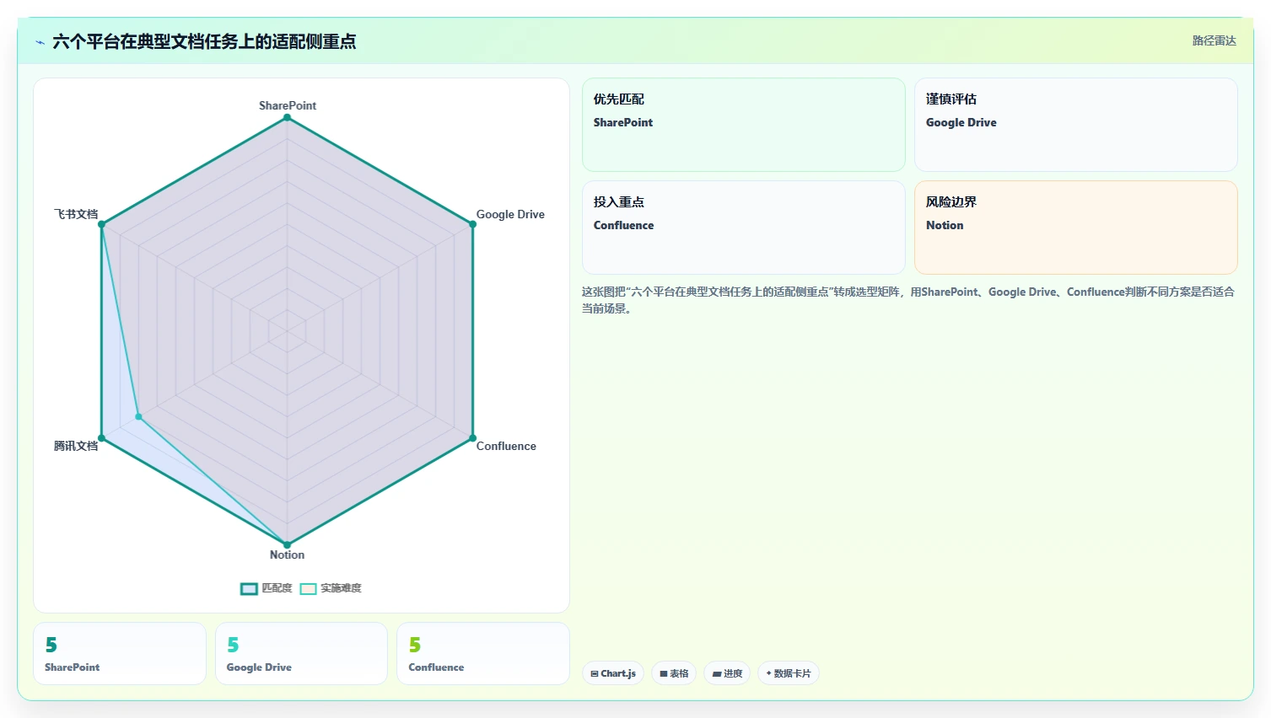This screenshot has height=718, width=1271.
Task: Click the 腾讯文档 axis label on radar
Action: coord(76,446)
